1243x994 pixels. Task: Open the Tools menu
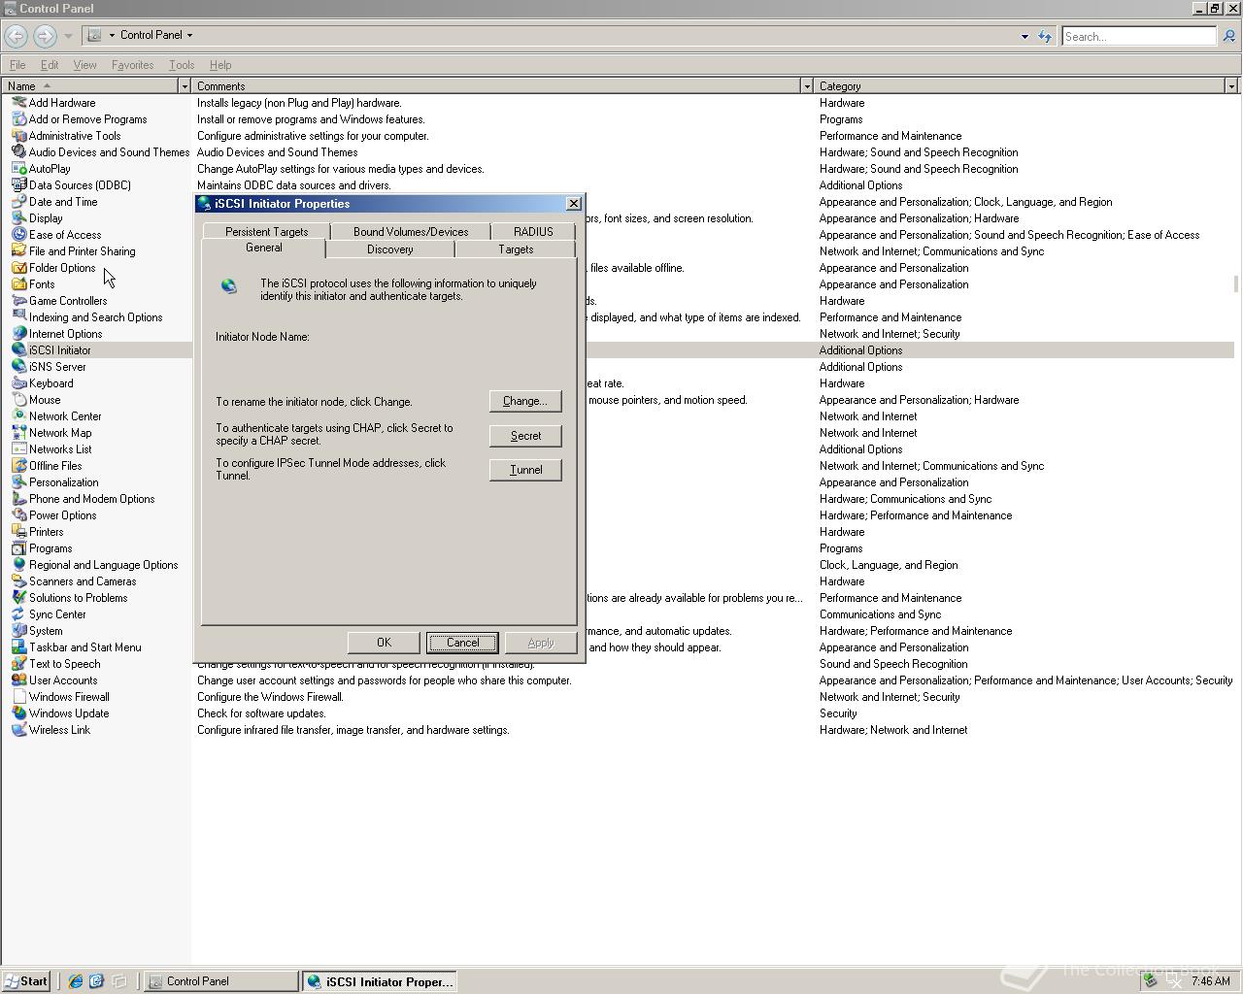pyautogui.click(x=182, y=65)
